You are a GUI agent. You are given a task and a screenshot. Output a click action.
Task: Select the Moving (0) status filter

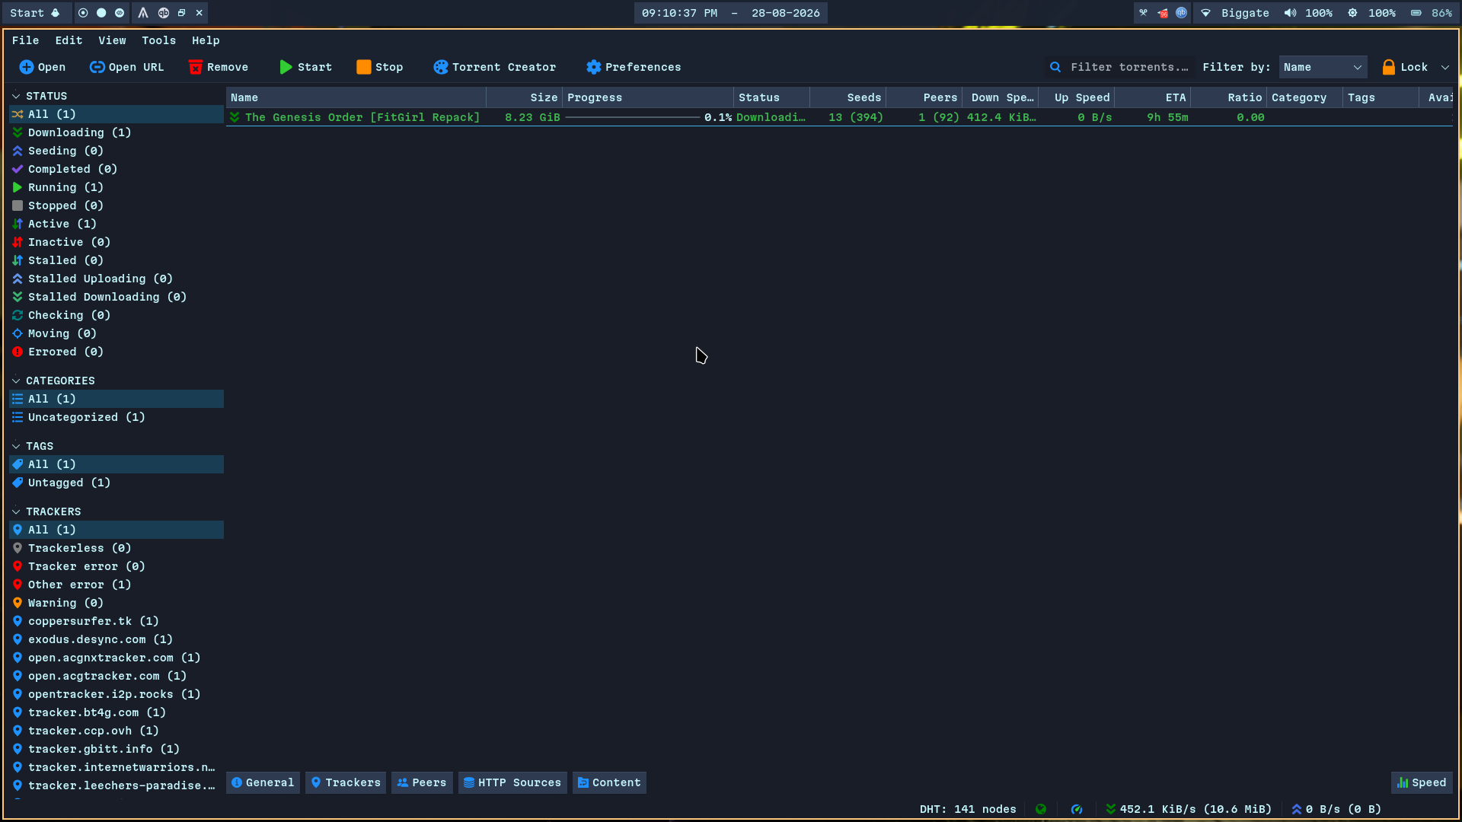point(117,333)
